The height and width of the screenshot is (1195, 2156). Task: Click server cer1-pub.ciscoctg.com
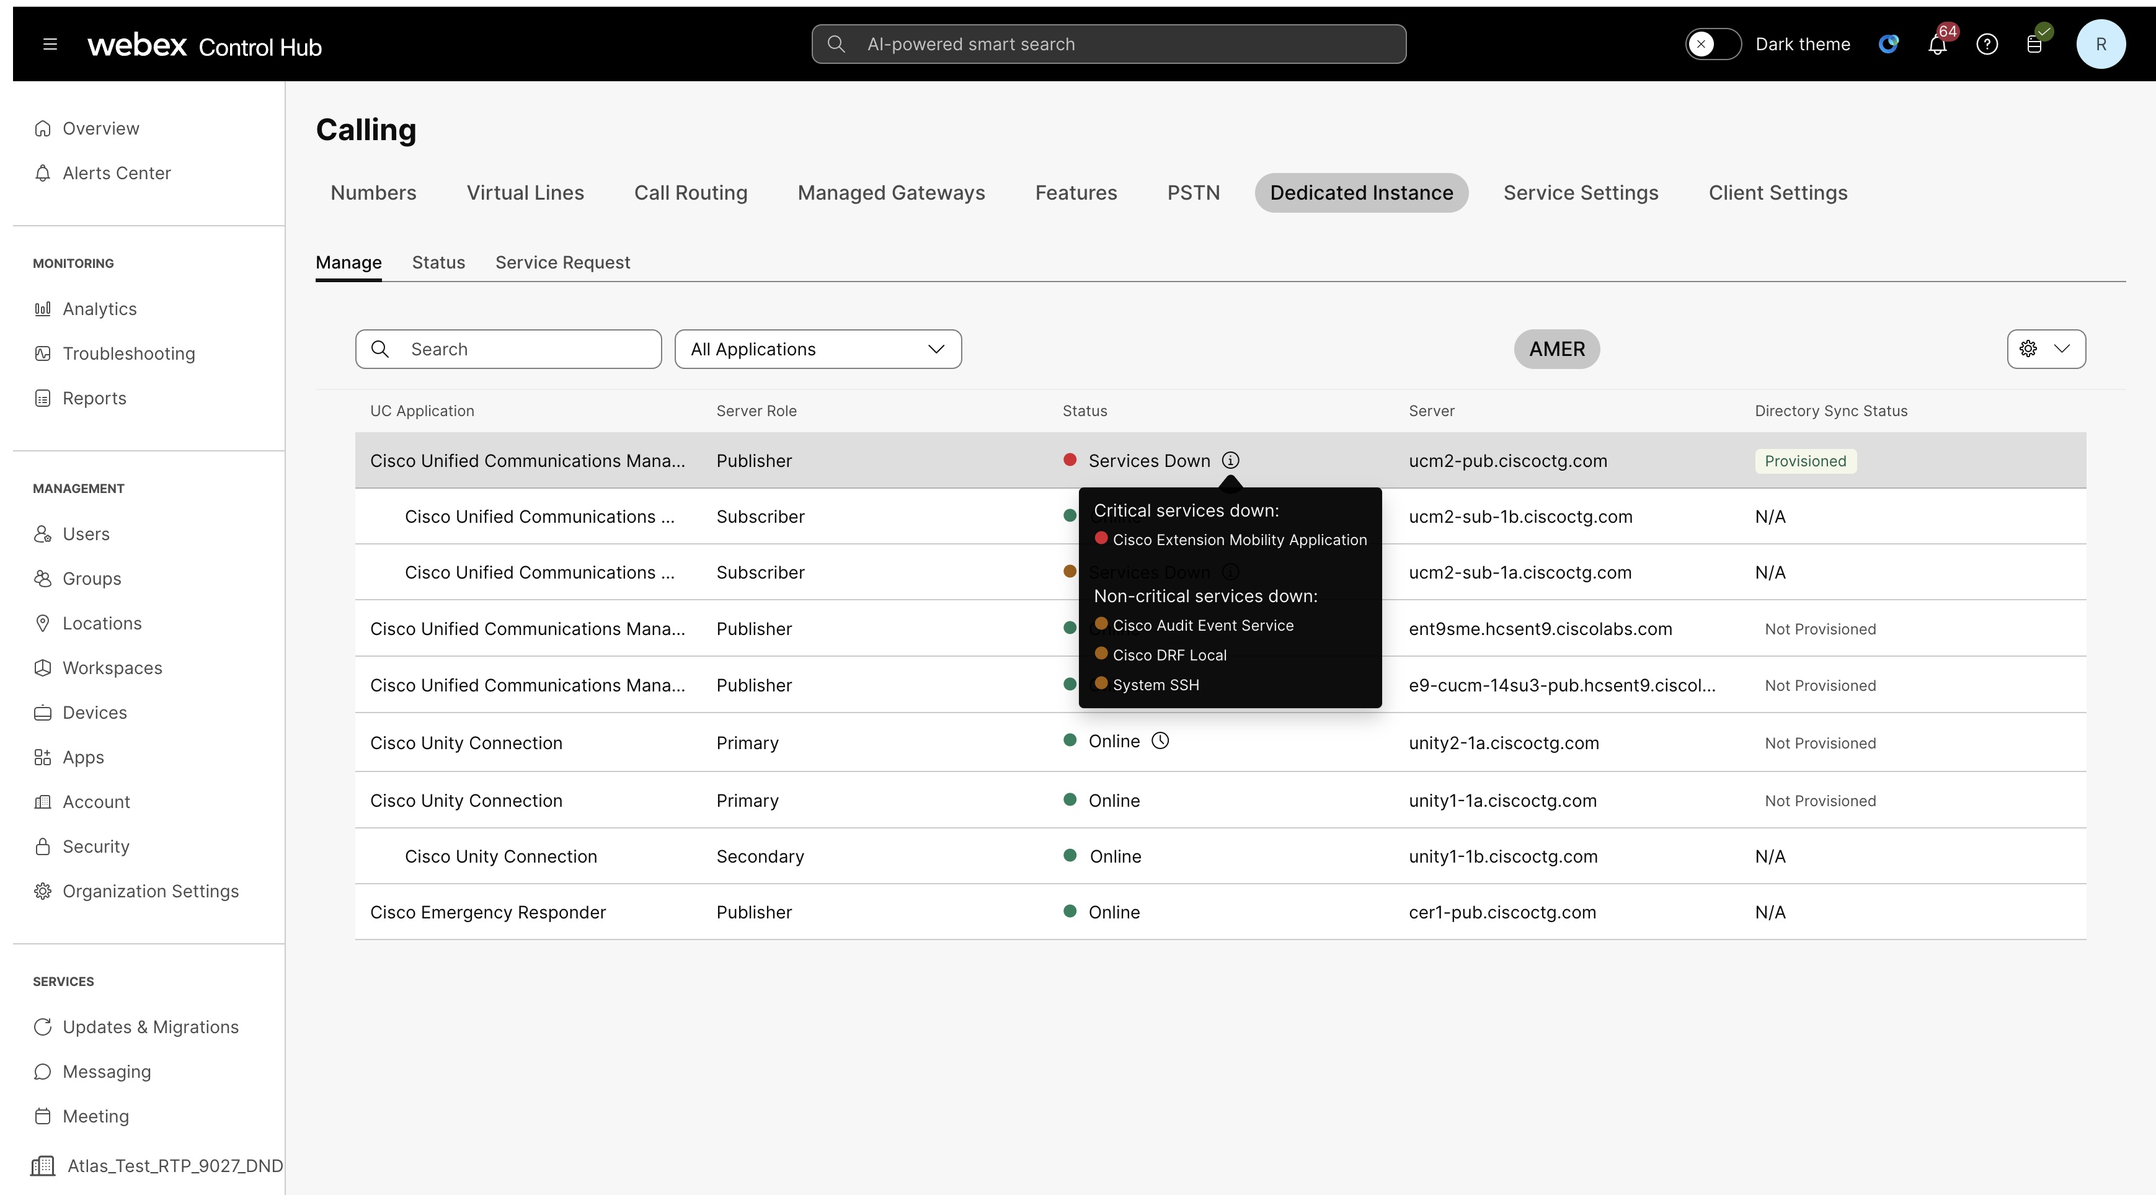coord(1502,912)
